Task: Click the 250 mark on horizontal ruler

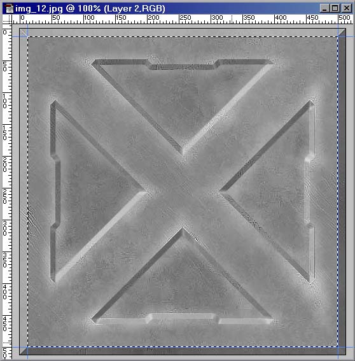Action: click(185, 18)
